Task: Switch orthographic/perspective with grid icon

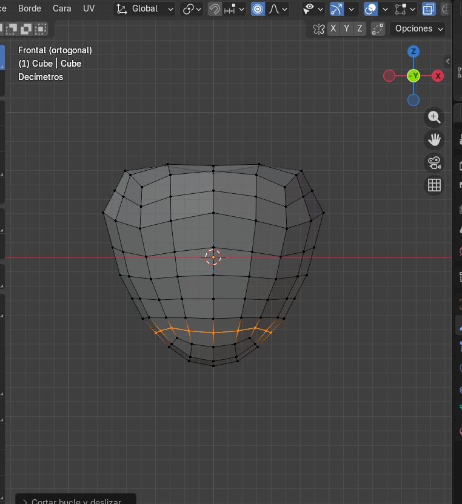Action: 434,185
